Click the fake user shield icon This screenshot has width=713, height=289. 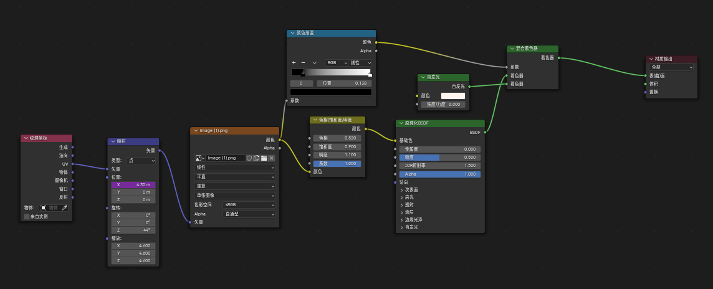249,158
